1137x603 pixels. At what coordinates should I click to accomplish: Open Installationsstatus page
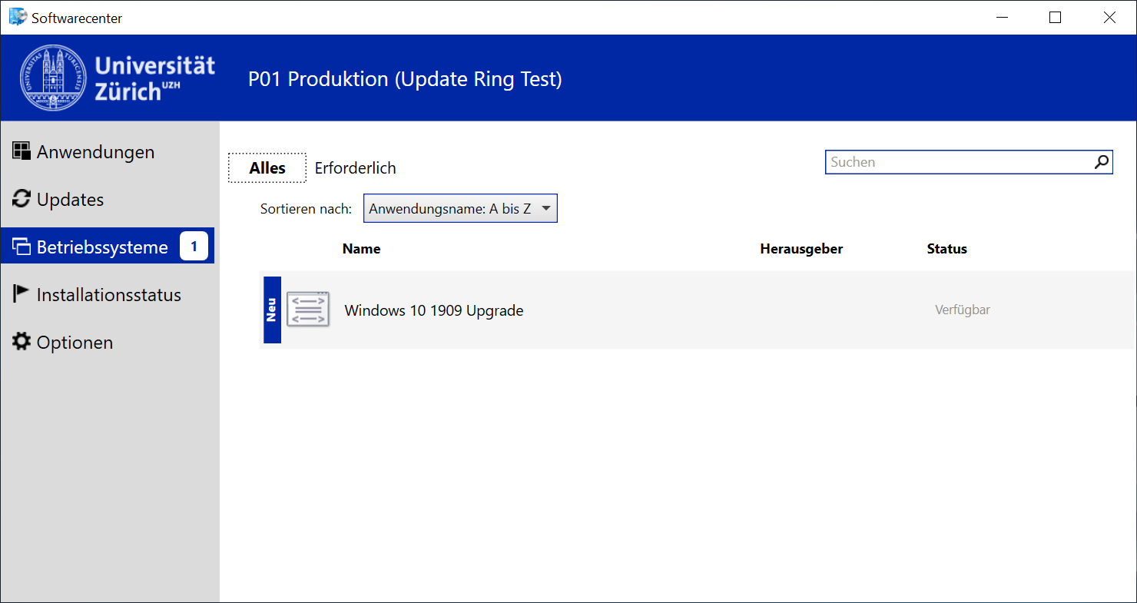pos(110,294)
